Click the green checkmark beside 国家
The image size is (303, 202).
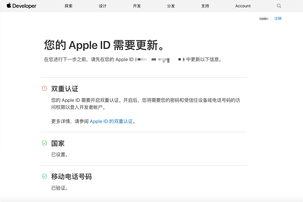point(44,143)
